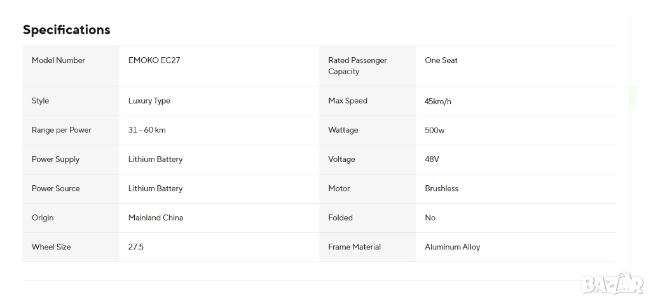Click the Bazar watermark logo
The image size is (651, 302).
coord(612,283)
